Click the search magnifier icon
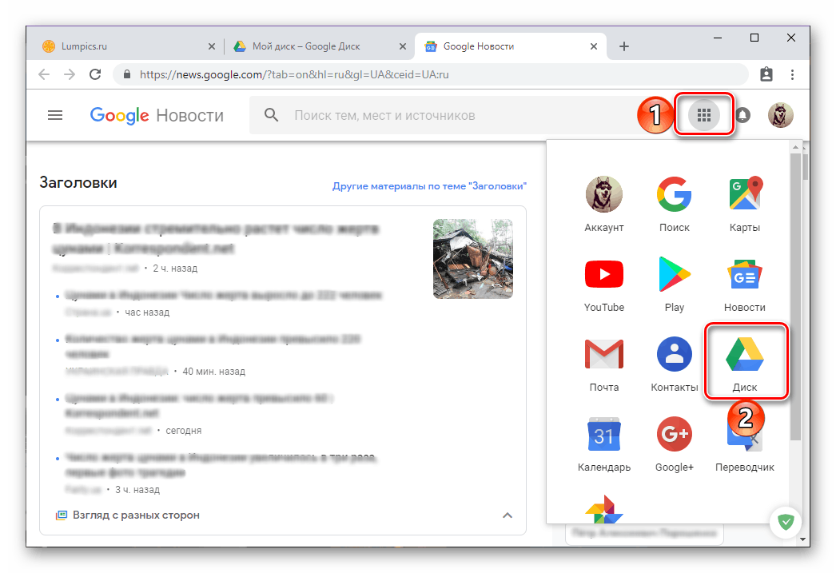The height and width of the screenshot is (573, 836). [x=272, y=115]
